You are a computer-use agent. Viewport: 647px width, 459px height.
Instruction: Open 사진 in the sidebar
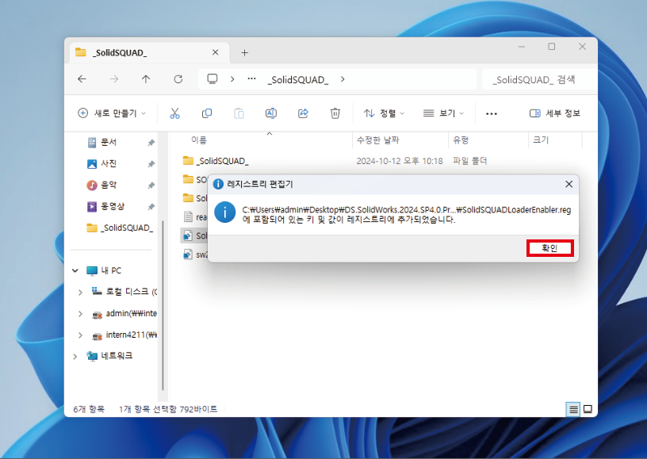click(109, 164)
